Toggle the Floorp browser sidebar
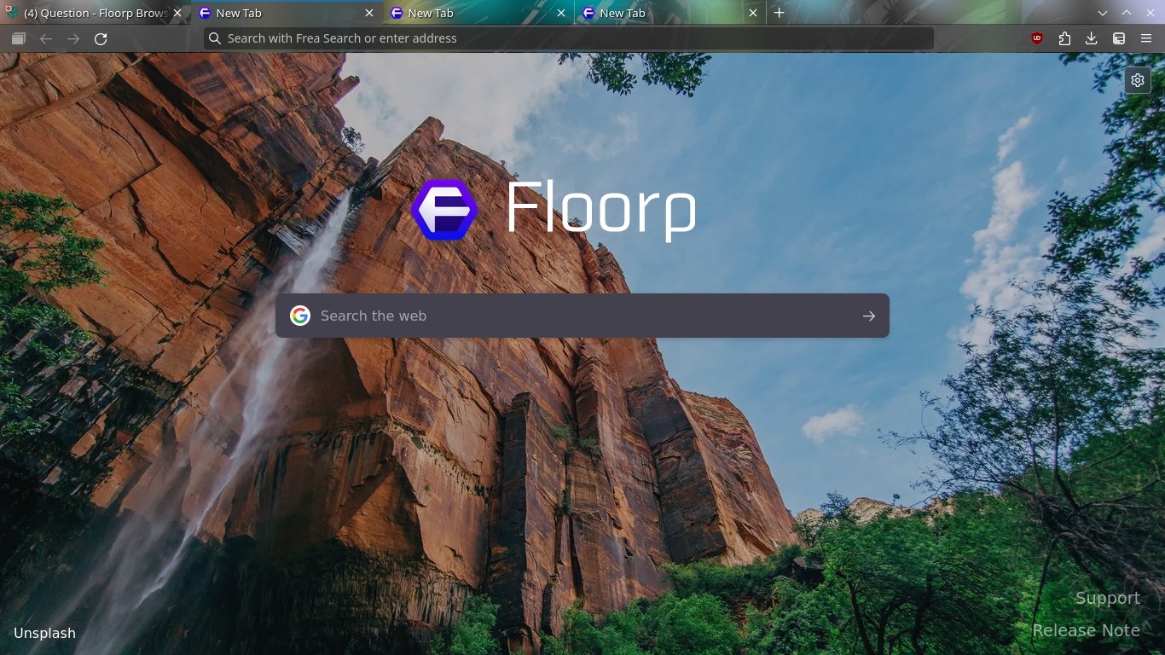 [1119, 38]
